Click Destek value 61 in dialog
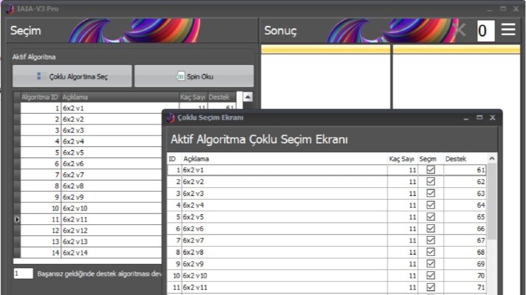The height and width of the screenshot is (295, 526). (x=464, y=170)
